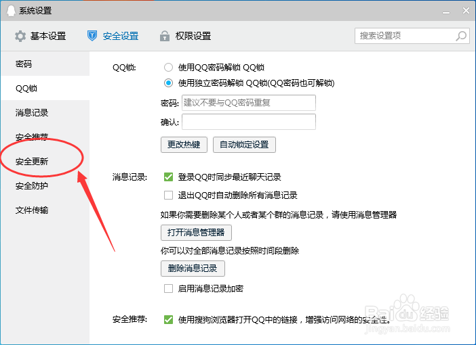Open 自动锁定设置
The image size is (476, 345).
244,145
